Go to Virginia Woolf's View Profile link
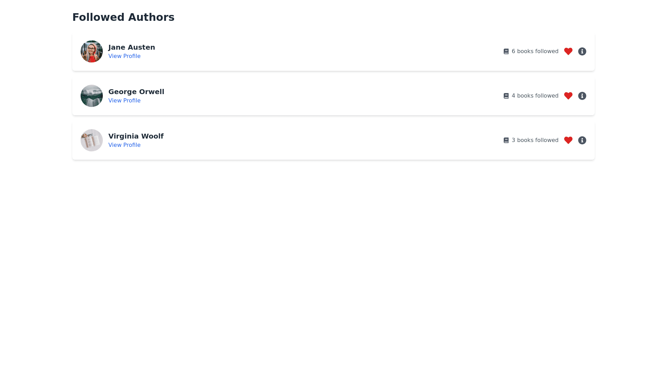The height and width of the screenshot is (375, 667). tap(124, 145)
